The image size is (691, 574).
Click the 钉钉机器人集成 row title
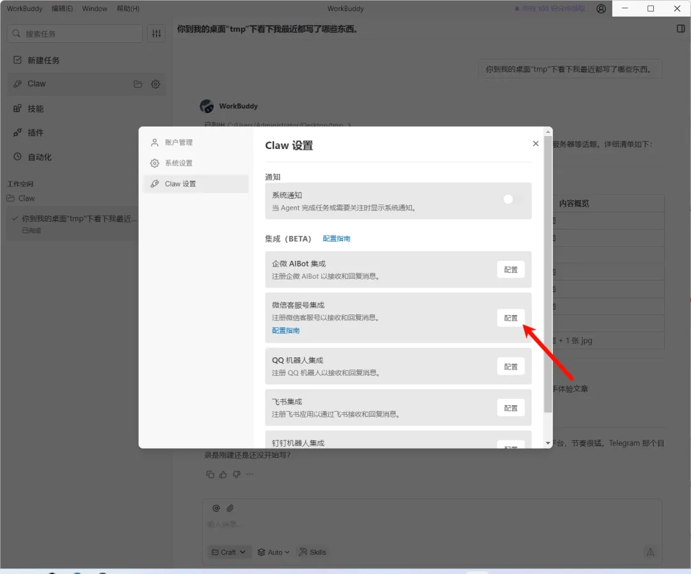click(298, 443)
